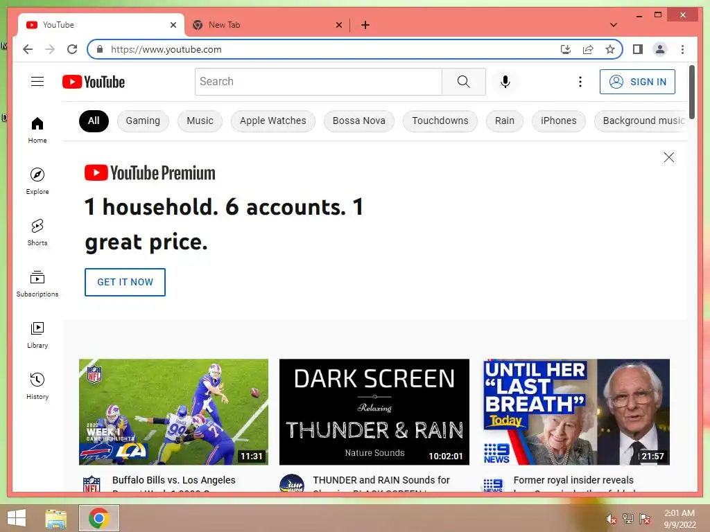
Task: Click the YouTube logo
Action: [94, 82]
